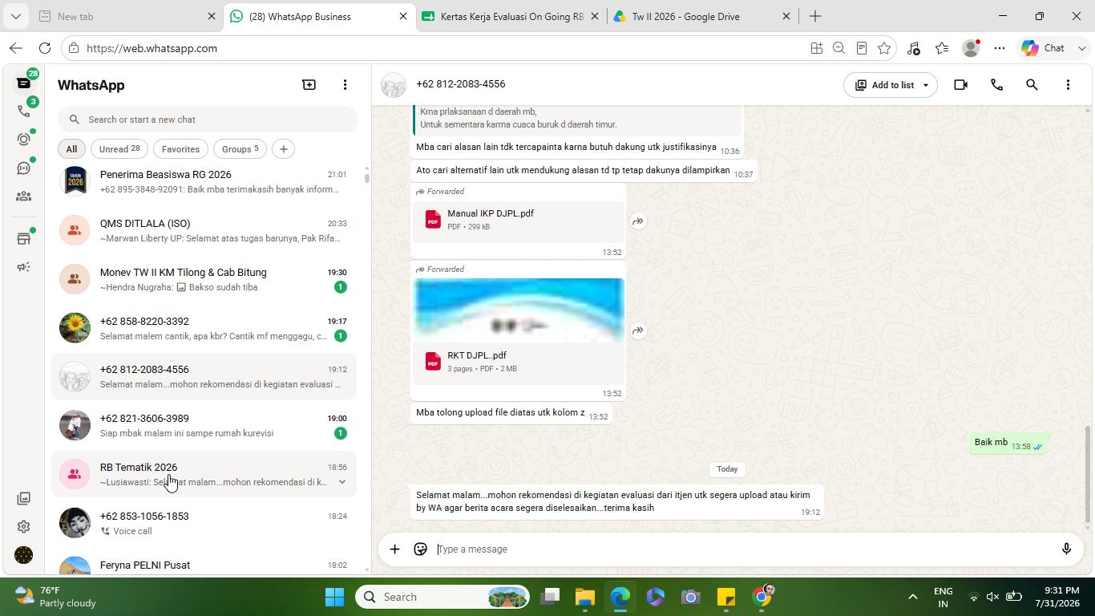
Task: Click the voice call phone icon
Action: click(x=996, y=84)
